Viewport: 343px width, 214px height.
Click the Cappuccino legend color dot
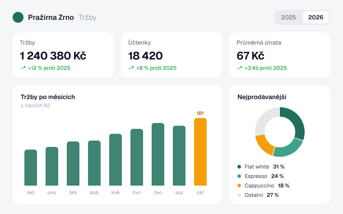[x=239, y=186]
